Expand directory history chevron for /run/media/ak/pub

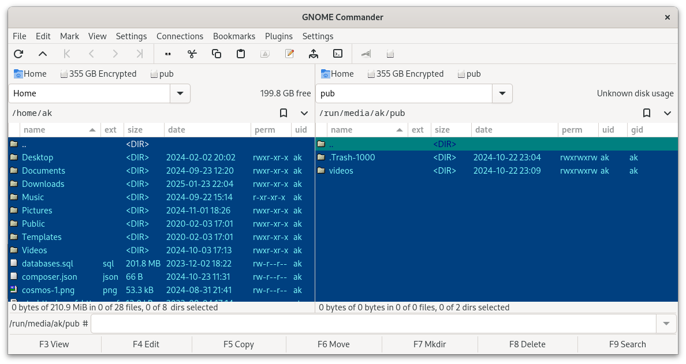667,113
